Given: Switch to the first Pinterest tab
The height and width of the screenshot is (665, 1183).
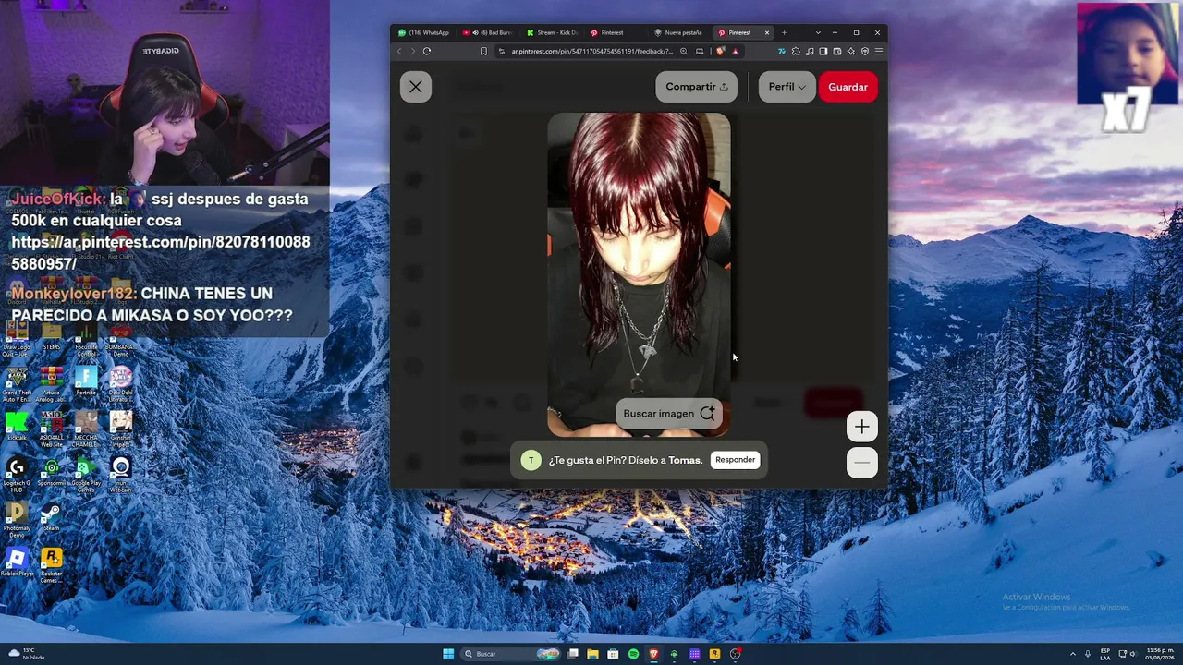Looking at the screenshot, I should pyautogui.click(x=616, y=33).
